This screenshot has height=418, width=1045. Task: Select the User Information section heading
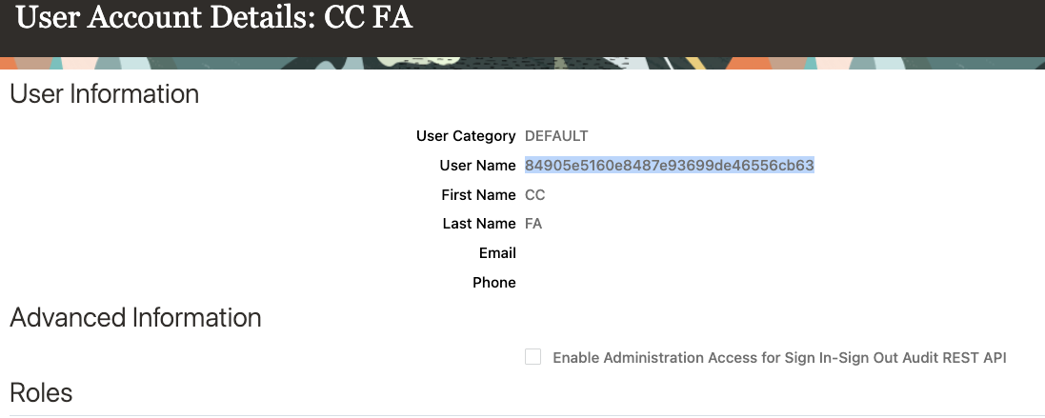pos(104,94)
